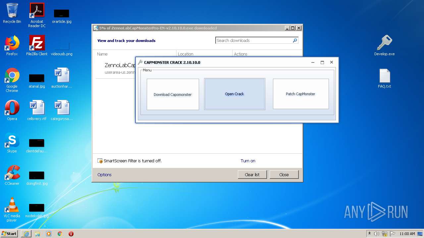
Task: Open the Opera taskbar icon
Action: click(71, 234)
